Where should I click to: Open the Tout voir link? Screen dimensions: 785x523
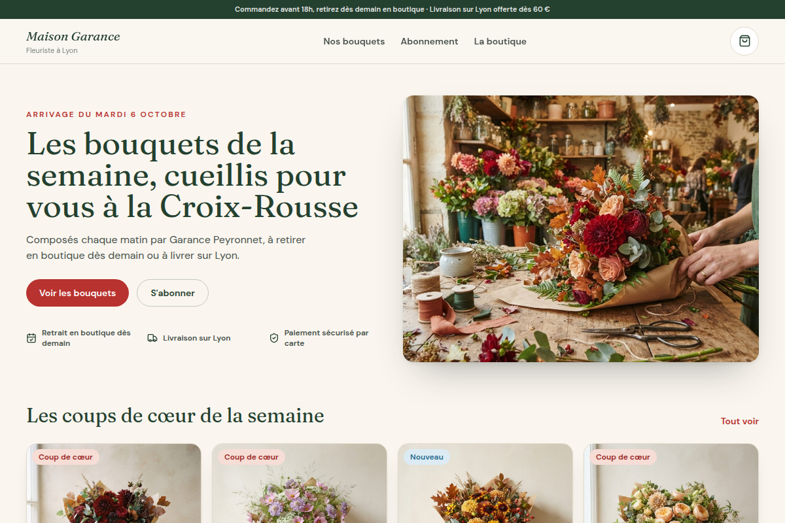point(740,421)
